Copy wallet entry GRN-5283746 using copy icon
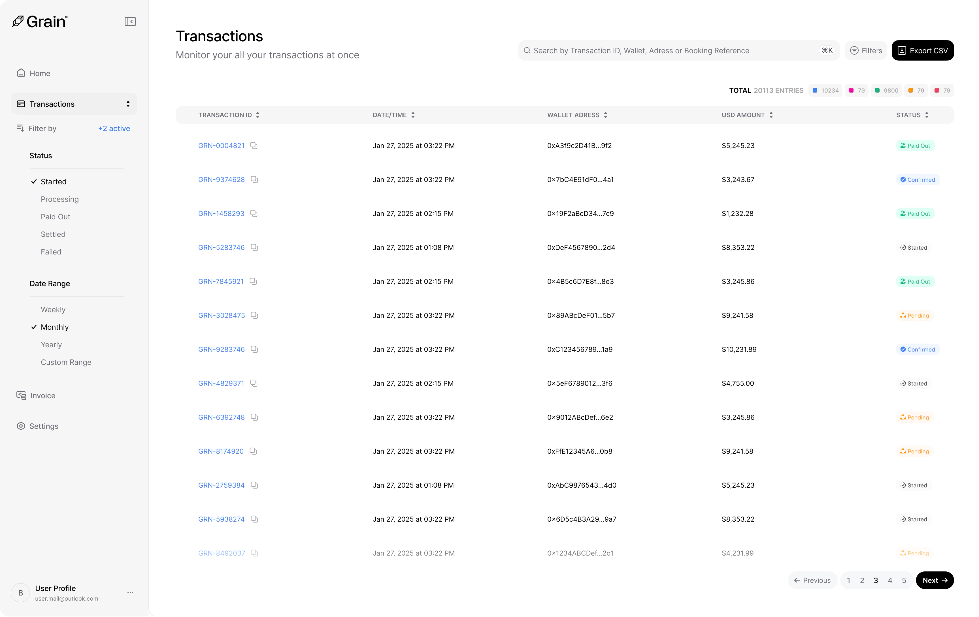Screen dimensions: 979x617 pos(254,247)
